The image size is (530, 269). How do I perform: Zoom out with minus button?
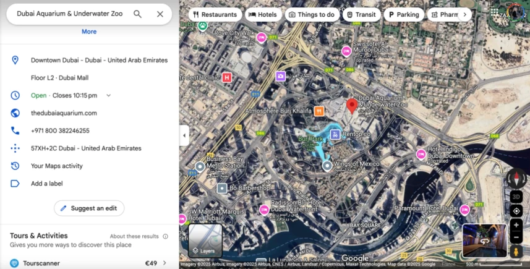pos(516,237)
